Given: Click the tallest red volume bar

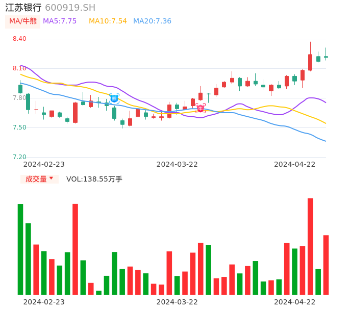Looking at the screenshot, I should (x=310, y=246).
